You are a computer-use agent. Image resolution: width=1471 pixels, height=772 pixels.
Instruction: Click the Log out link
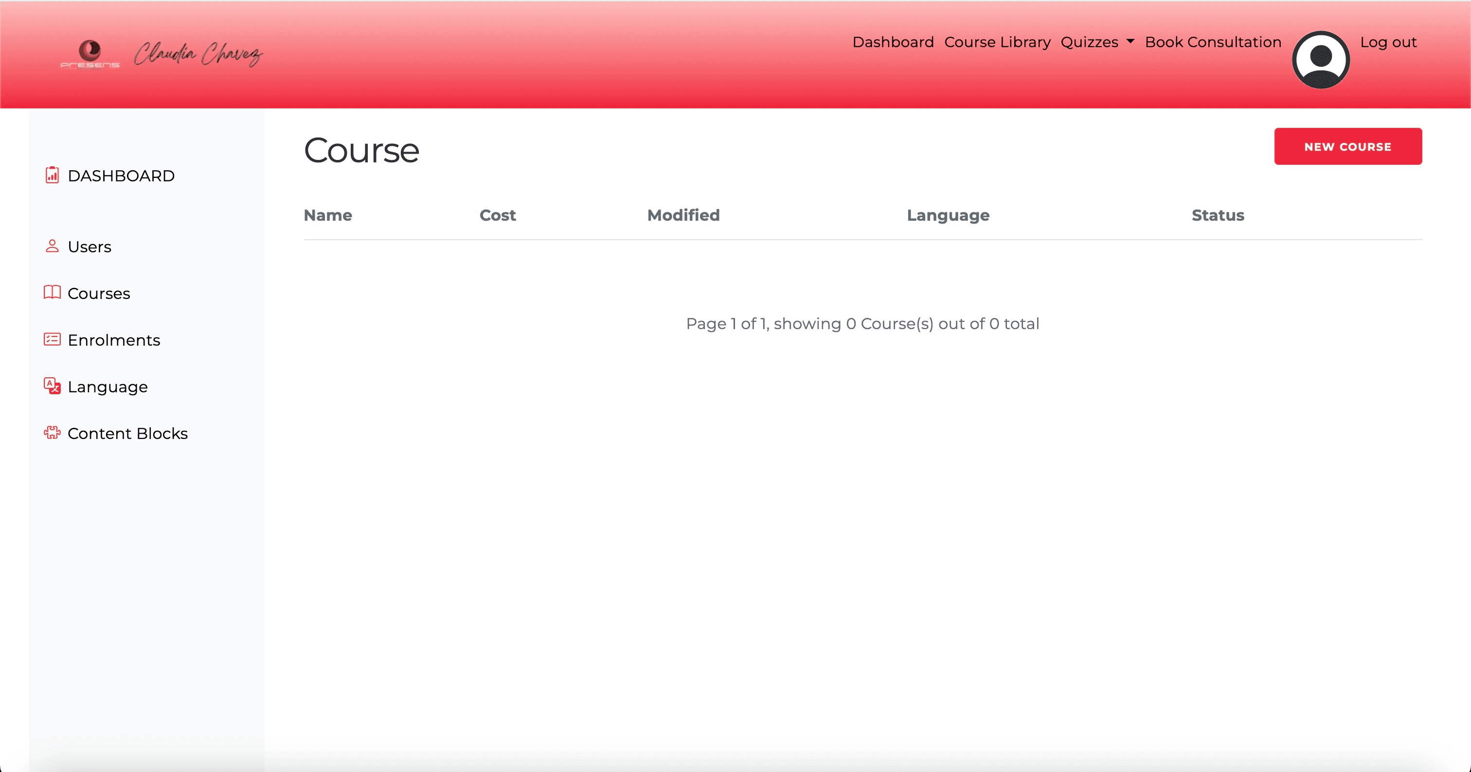coord(1388,42)
